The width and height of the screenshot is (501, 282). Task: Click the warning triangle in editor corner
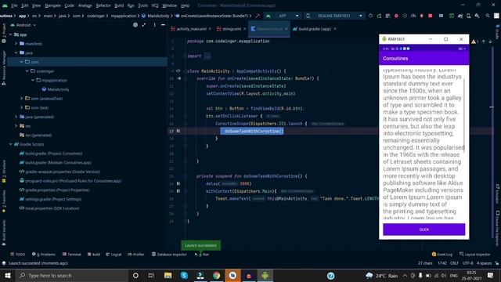(x=474, y=42)
